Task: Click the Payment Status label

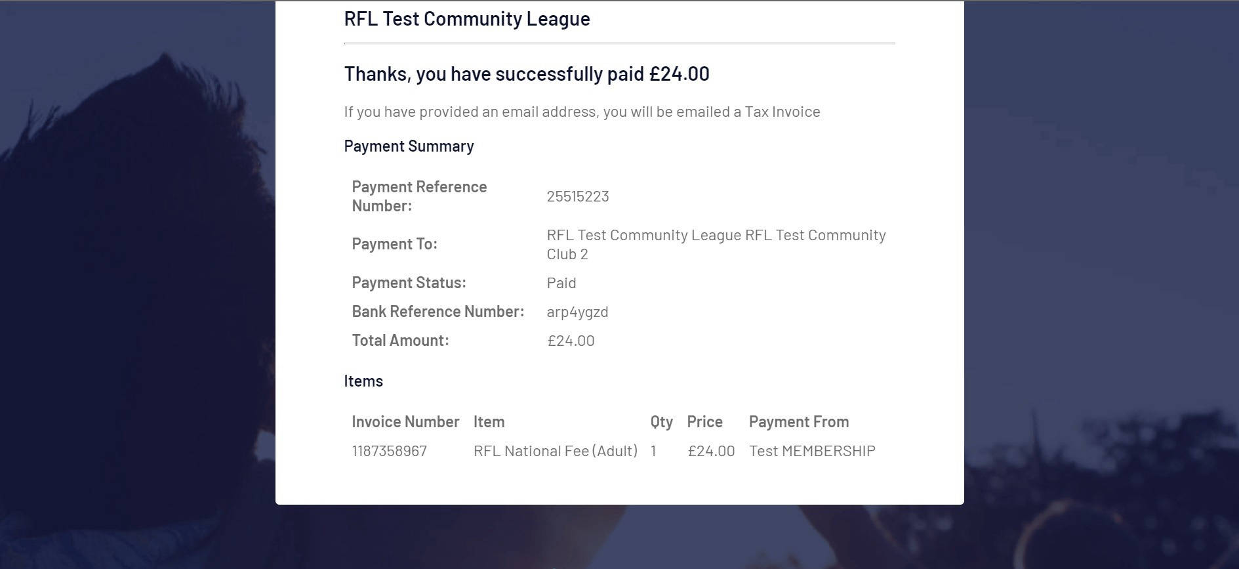Action: (409, 283)
